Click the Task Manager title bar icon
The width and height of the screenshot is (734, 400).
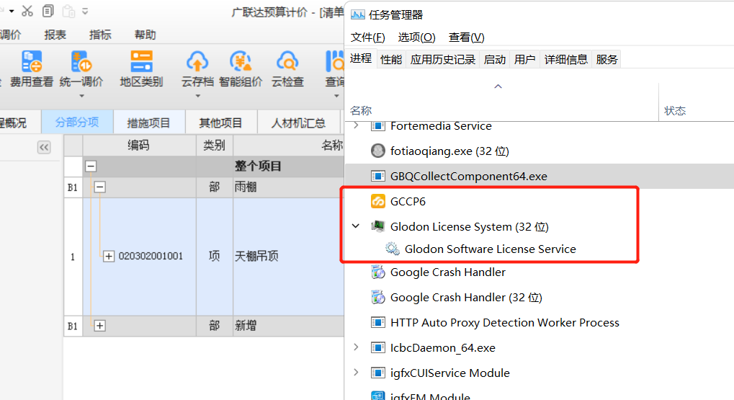click(358, 14)
